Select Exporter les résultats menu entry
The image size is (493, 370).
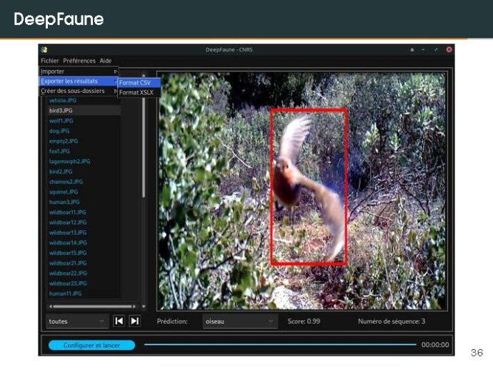tap(79, 82)
